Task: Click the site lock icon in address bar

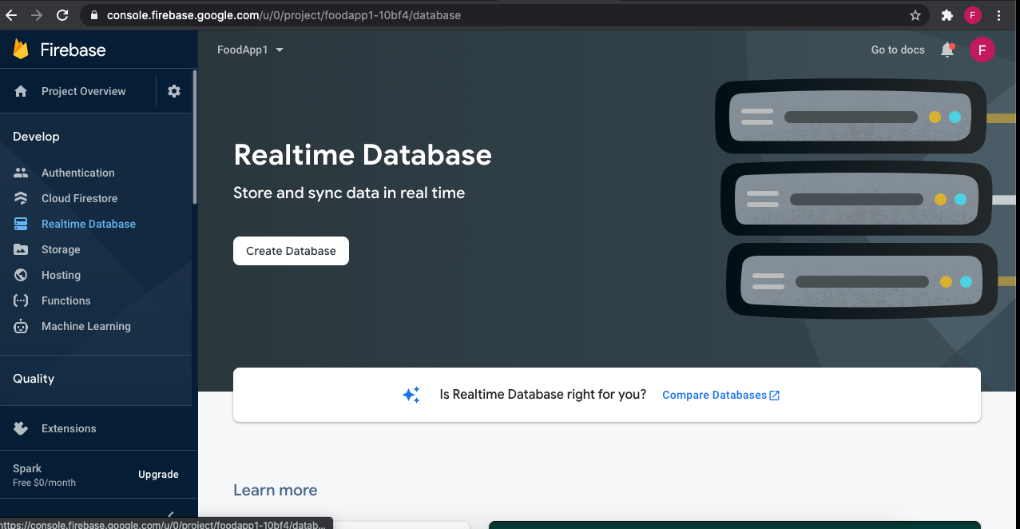Action: point(94,15)
